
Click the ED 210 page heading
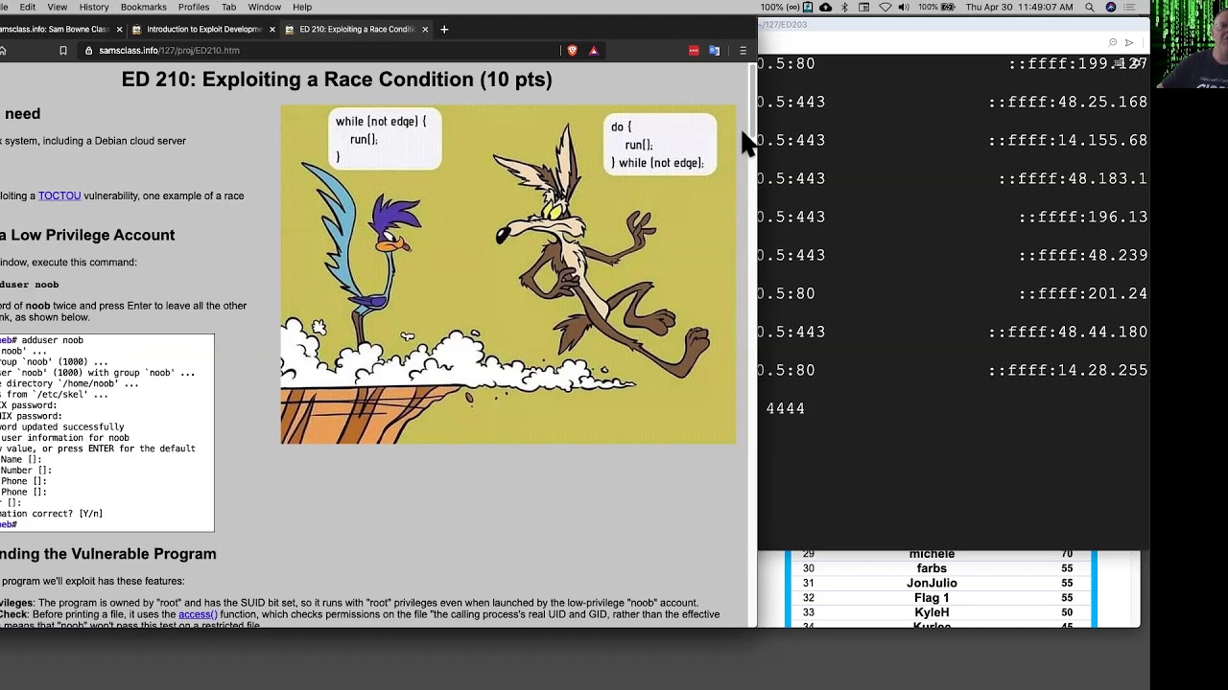coord(337,80)
